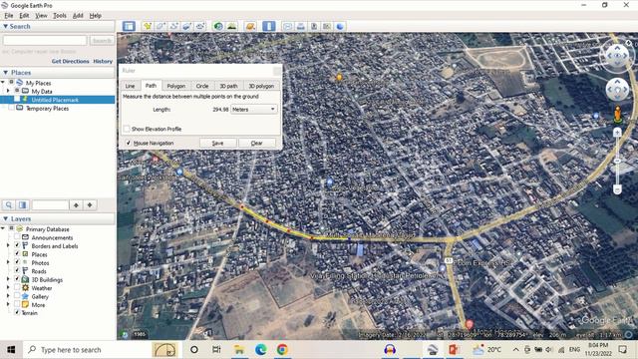The width and height of the screenshot is (638, 359).
Task: Open the File menu
Action: (9, 16)
